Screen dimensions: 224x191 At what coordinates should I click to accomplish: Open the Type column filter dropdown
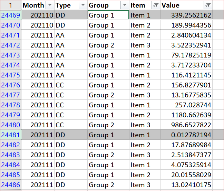(83, 5)
